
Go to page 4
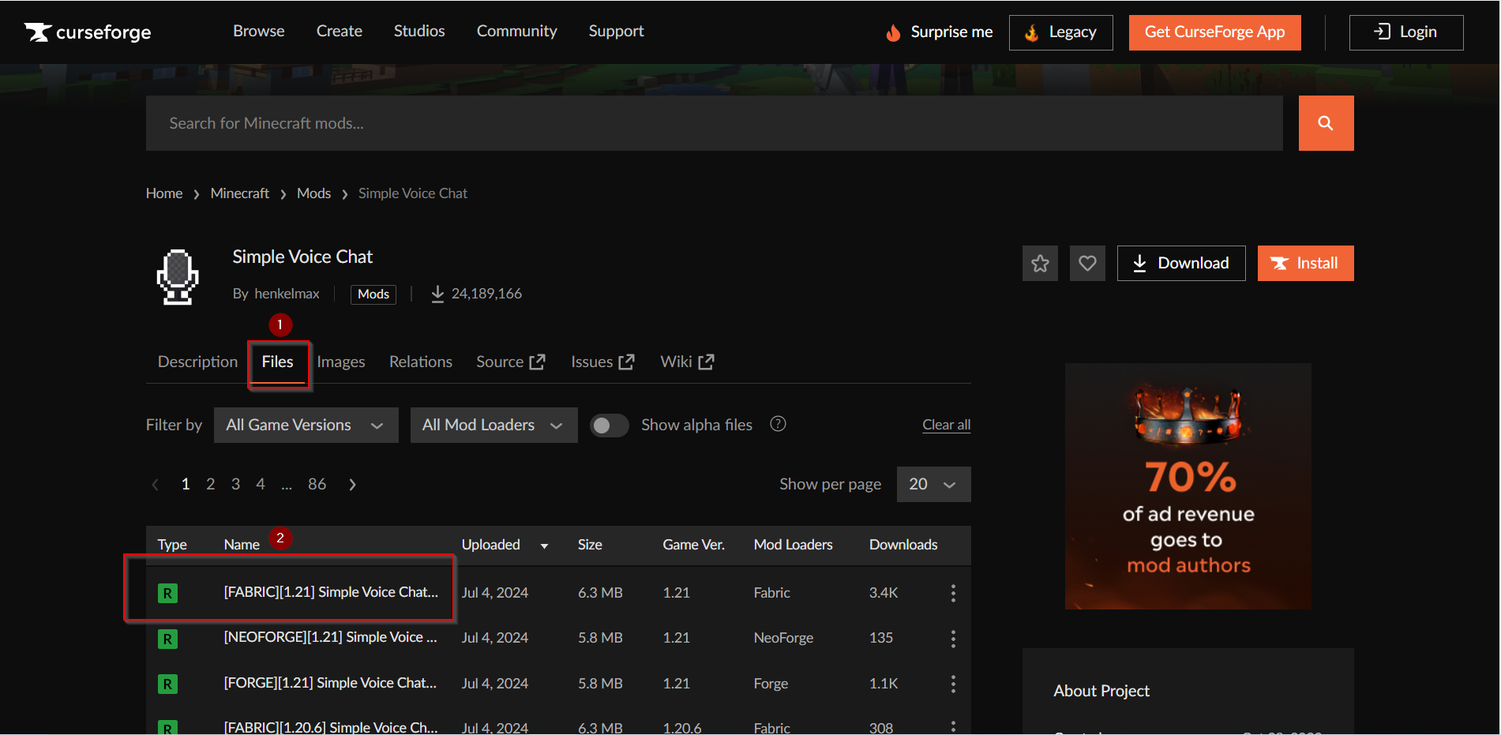coord(261,484)
